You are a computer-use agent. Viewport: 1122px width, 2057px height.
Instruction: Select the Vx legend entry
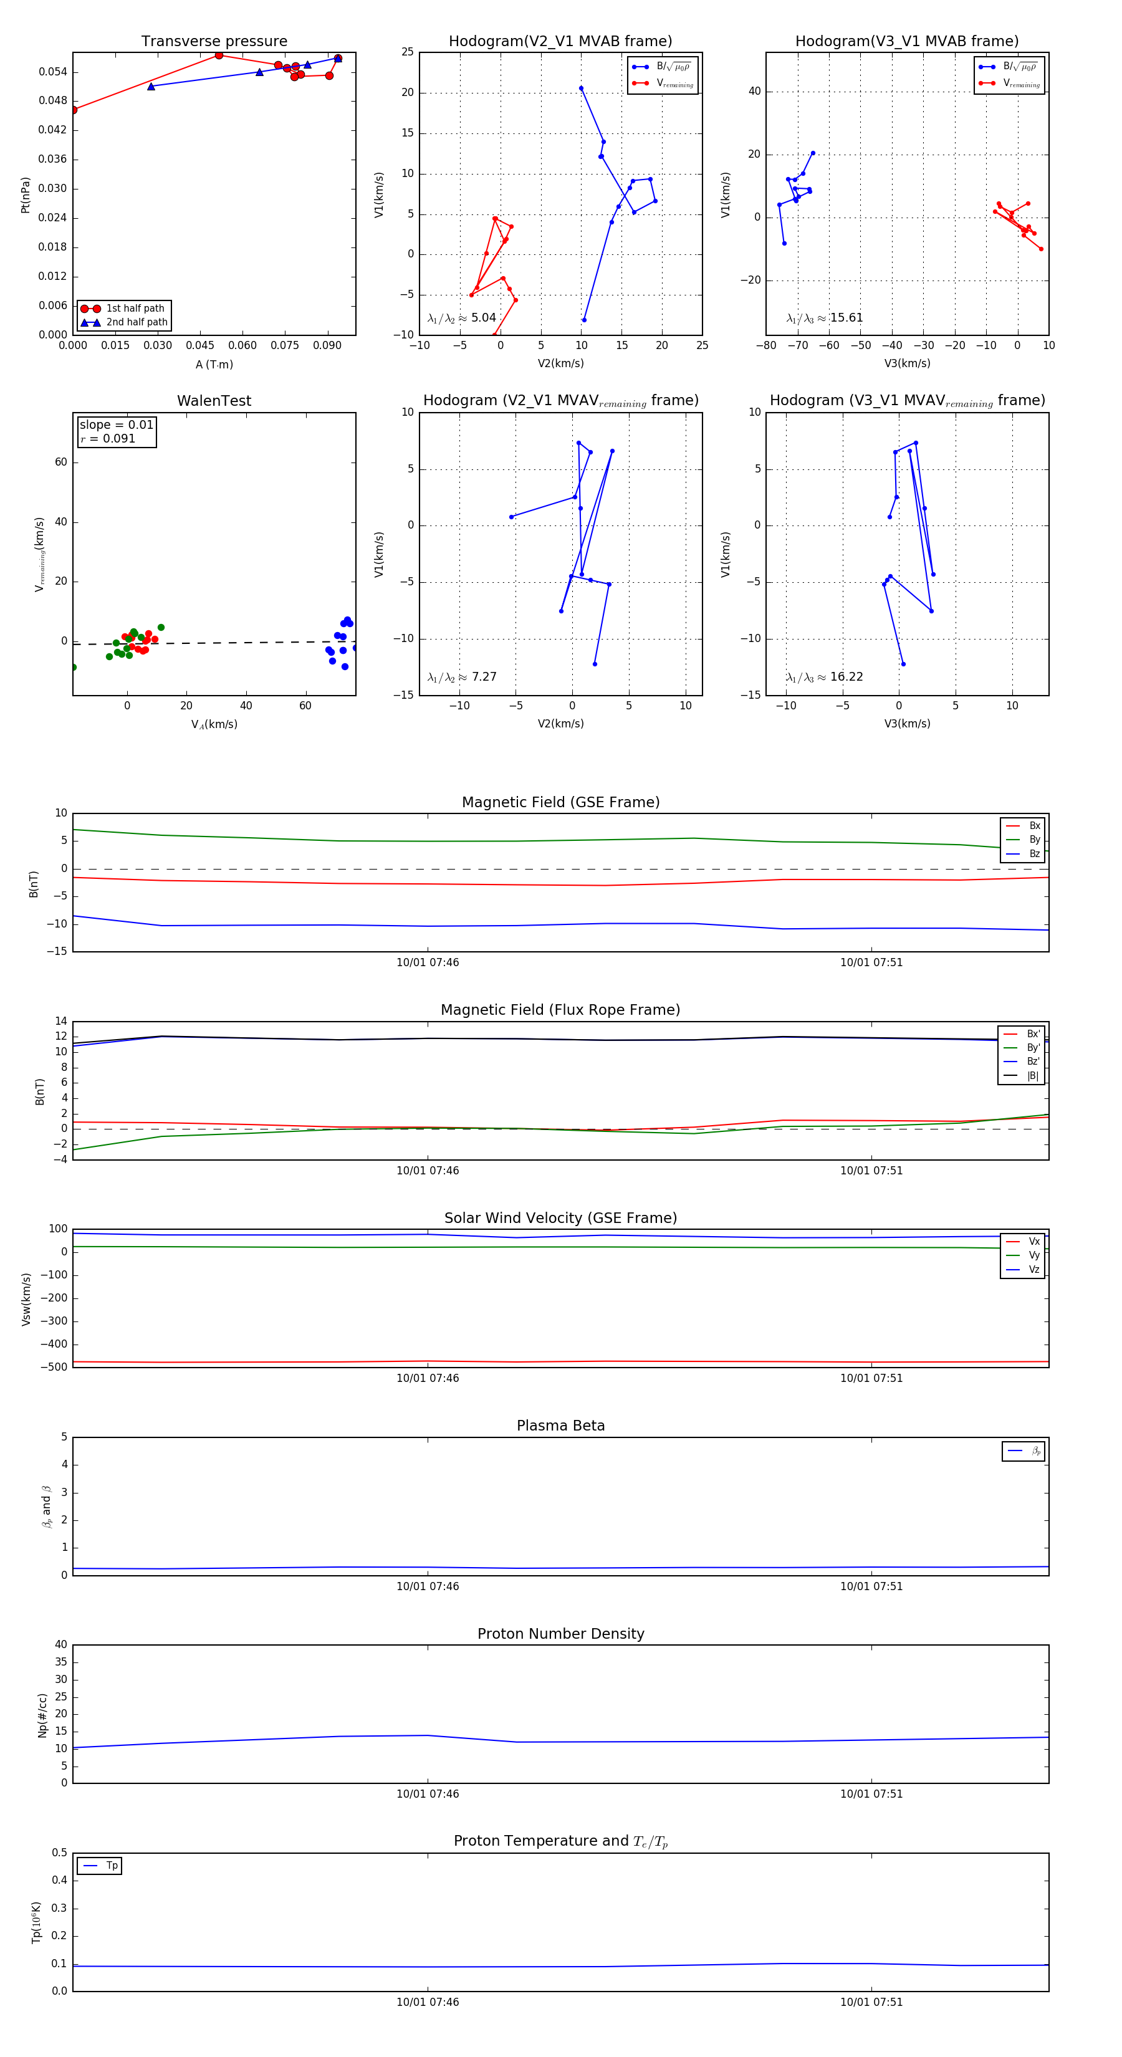tap(1023, 1242)
